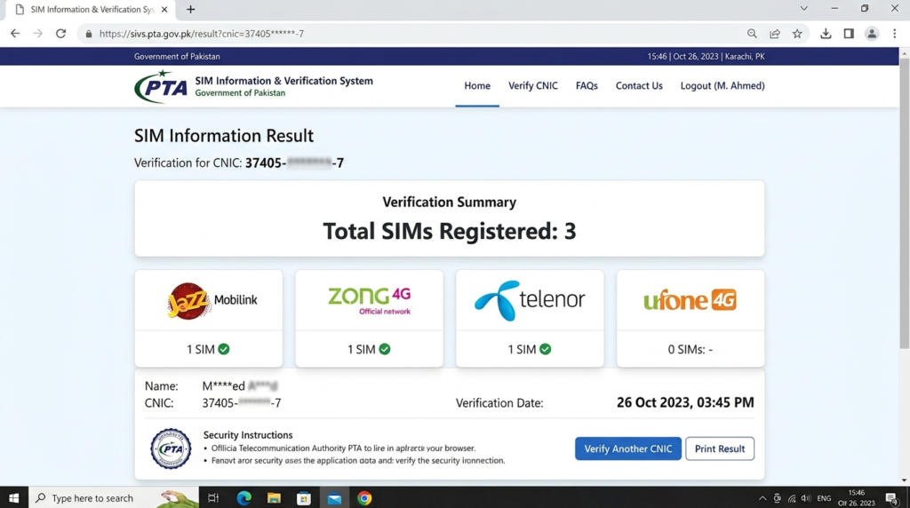This screenshot has width=910, height=508.
Task: Close the SIM Information & Verification tab
Action: [164, 9]
